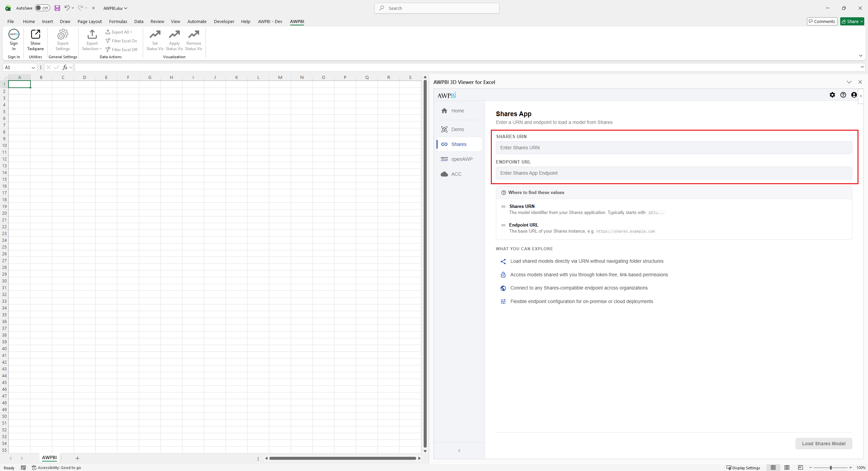
Task: Open the File menu
Action: pos(11,21)
